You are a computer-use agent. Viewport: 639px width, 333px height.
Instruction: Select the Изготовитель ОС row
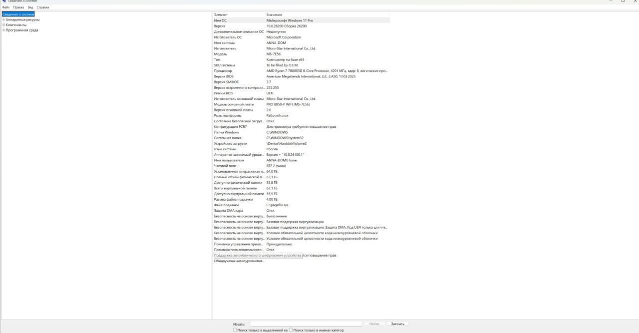pyautogui.click(x=302, y=37)
